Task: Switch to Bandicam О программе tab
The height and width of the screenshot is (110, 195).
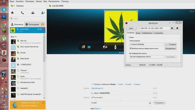Action: 158,33
